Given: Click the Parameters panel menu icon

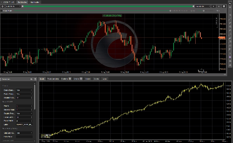Looking at the screenshot, I should (35, 79).
